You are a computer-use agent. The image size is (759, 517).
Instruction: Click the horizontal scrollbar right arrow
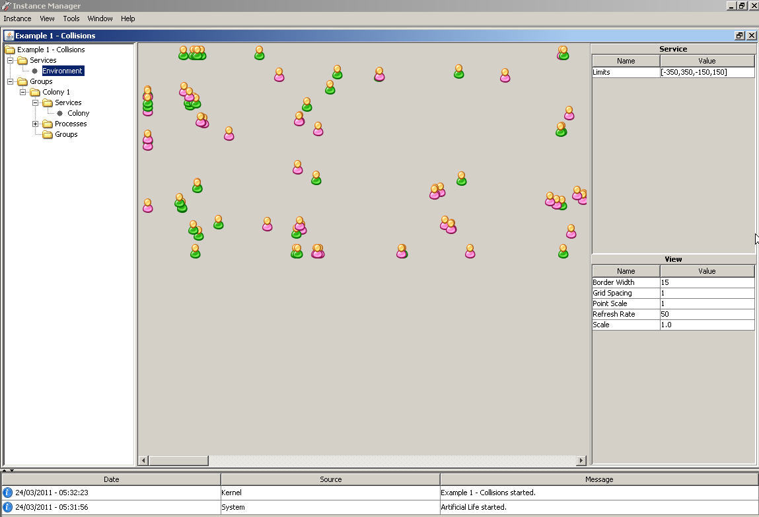[581, 460]
